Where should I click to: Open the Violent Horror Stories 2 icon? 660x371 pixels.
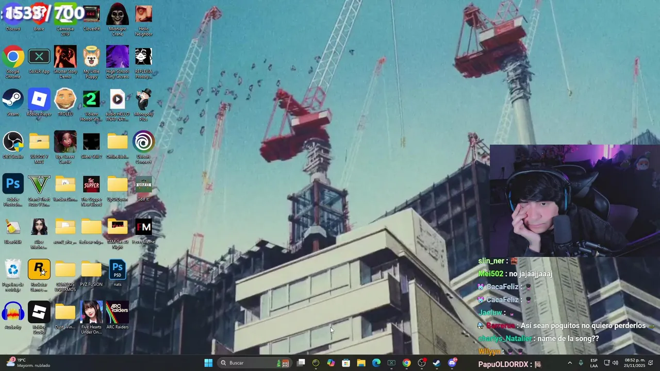pyautogui.click(x=91, y=105)
